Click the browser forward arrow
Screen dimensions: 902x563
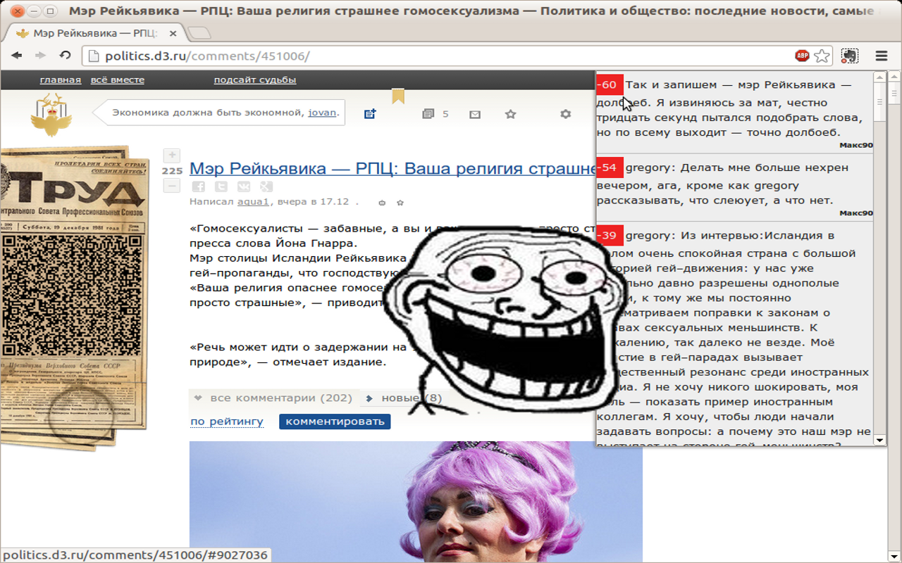tap(40, 56)
